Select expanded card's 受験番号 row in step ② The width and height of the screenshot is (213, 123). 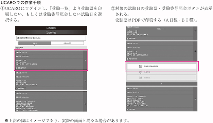pos(160,48)
